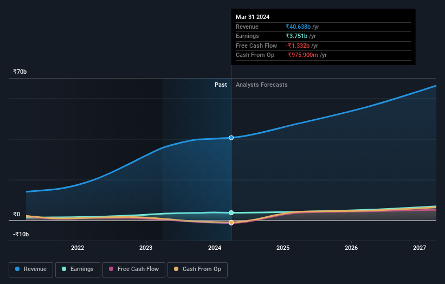Select the Revenue data point marker on chart
This screenshot has height=284, width=445.
click(x=231, y=138)
